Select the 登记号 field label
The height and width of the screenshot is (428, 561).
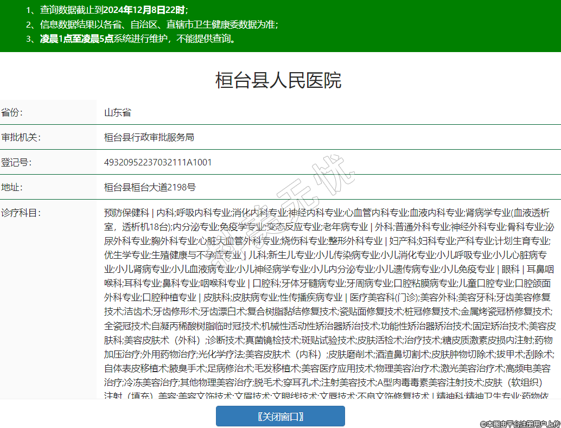click(x=16, y=163)
